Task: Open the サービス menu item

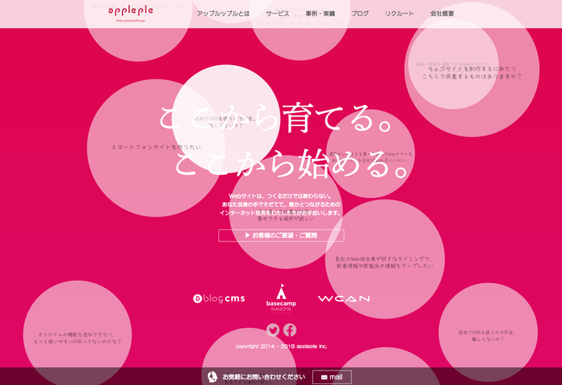Action: coord(278,14)
